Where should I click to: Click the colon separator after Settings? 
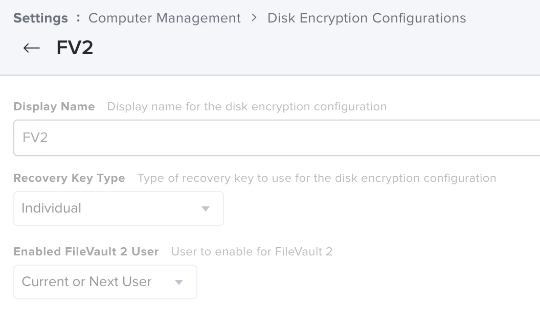point(78,18)
